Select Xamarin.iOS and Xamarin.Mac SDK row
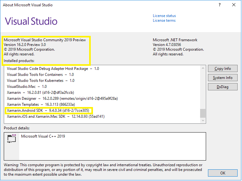 (x=55, y=116)
